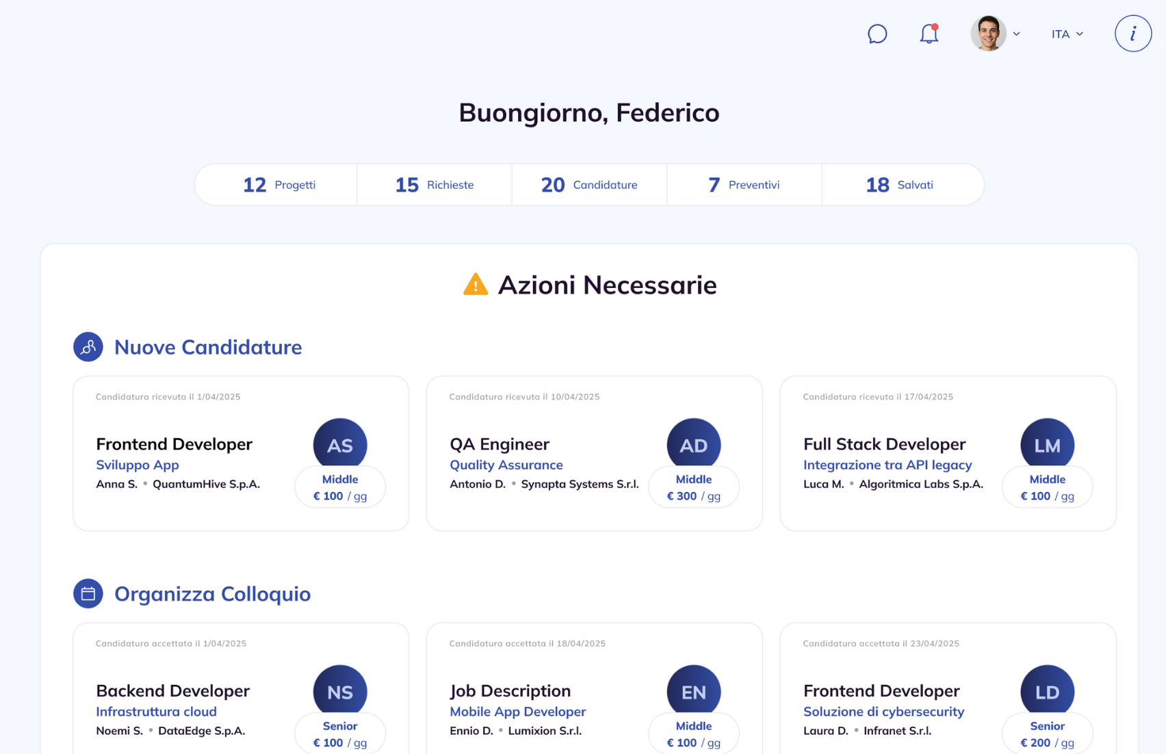Open the Quality Assurance project link
The width and height of the screenshot is (1166, 754).
click(506, 465)
